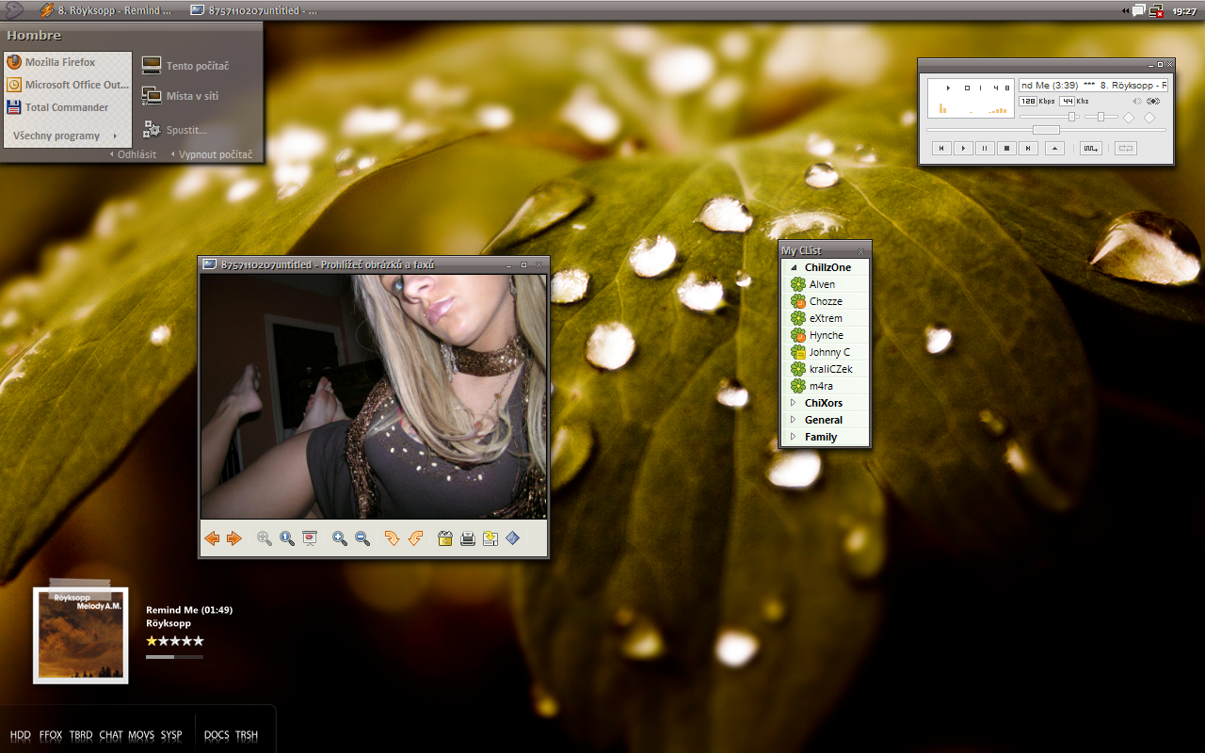Open Microsoft Office Outlook entry

point(67,85)
